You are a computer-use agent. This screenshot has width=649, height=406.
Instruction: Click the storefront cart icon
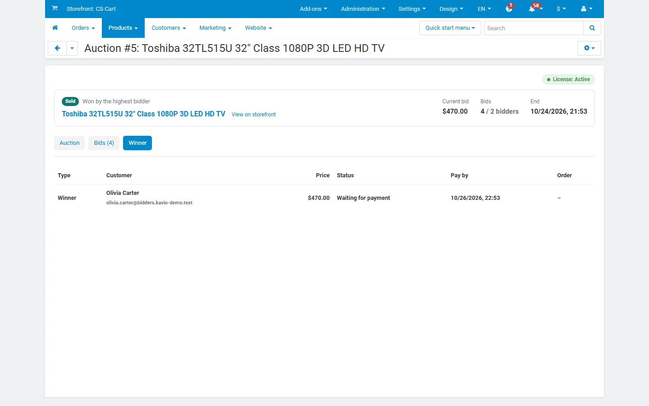coord(55,8)
